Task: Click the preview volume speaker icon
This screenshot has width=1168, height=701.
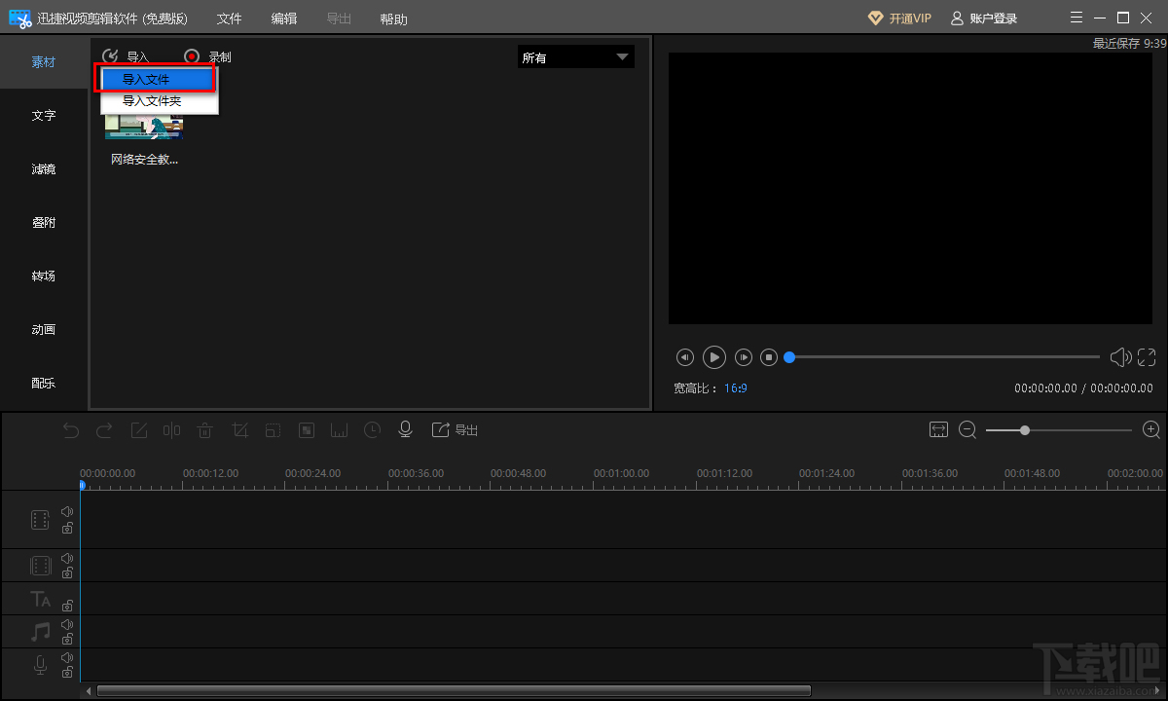Action: pos(1120,357)
